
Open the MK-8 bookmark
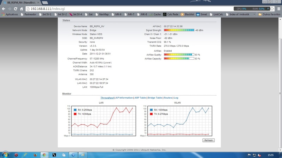[142, 14]
